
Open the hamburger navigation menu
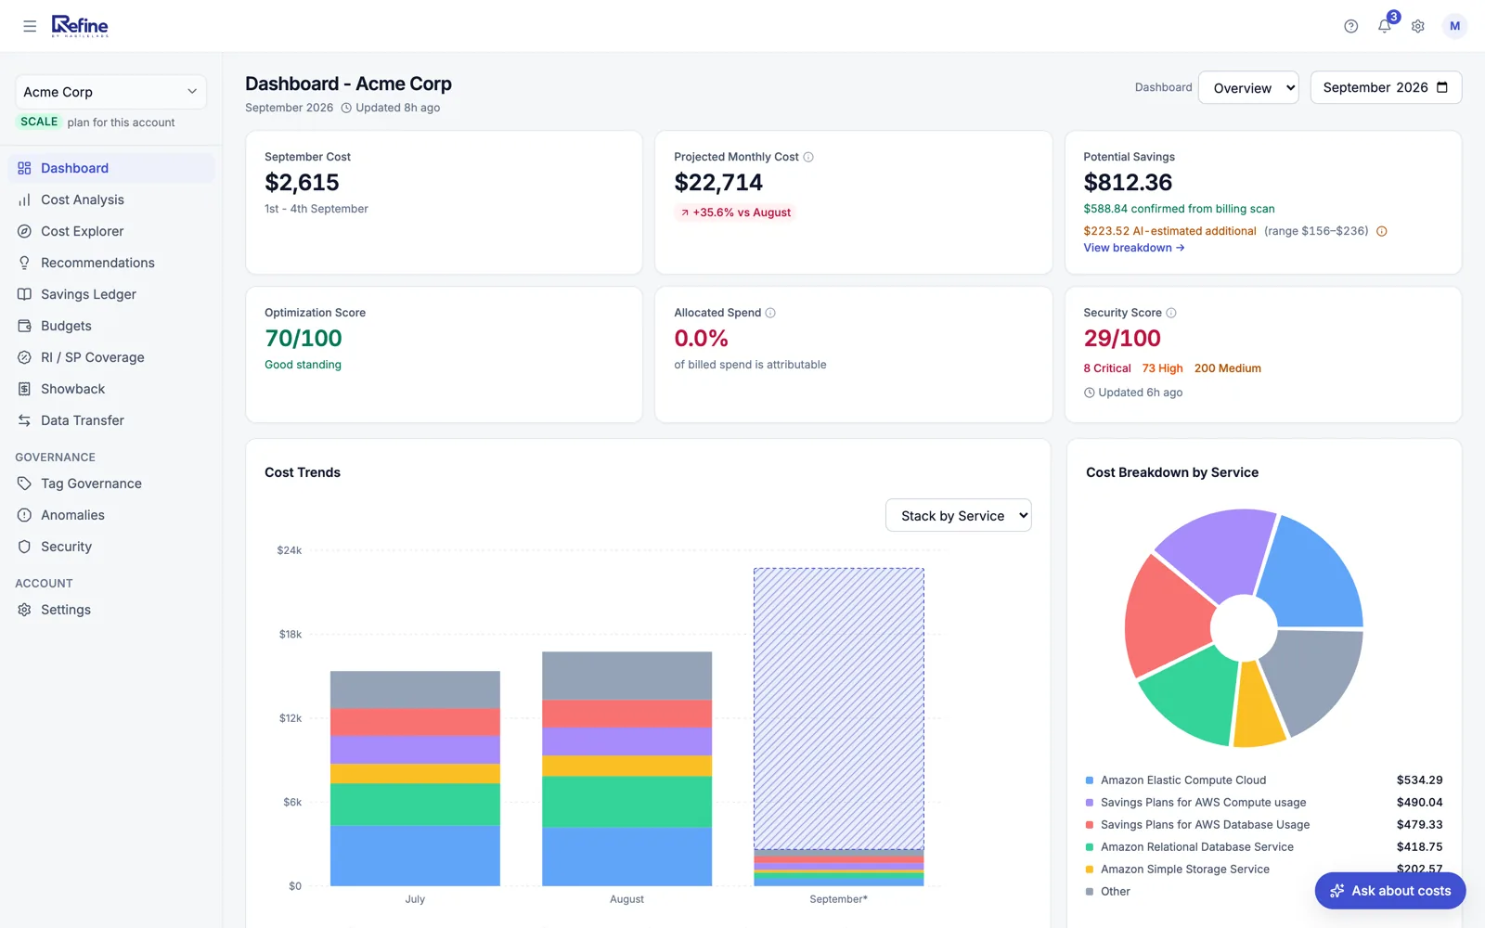coord(30,26)
